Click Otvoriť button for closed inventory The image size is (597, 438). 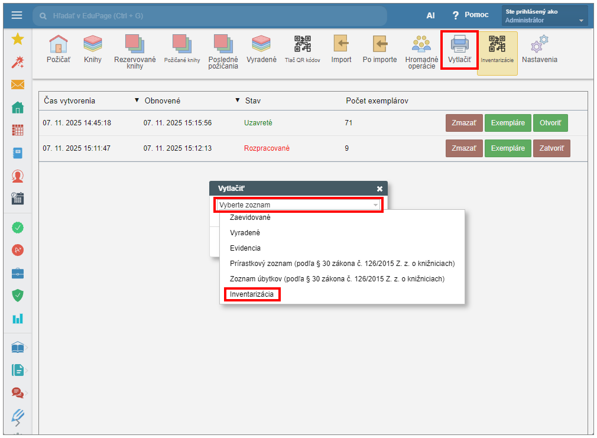coord(550,123)
